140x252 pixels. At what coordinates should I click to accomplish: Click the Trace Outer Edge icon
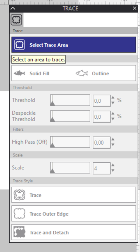coord(19,213)
